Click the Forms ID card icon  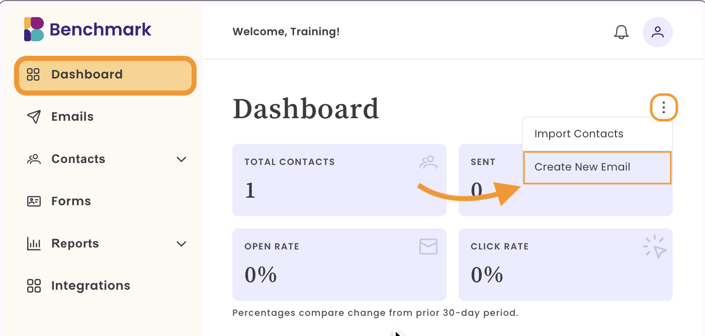[x=33, y=201]
